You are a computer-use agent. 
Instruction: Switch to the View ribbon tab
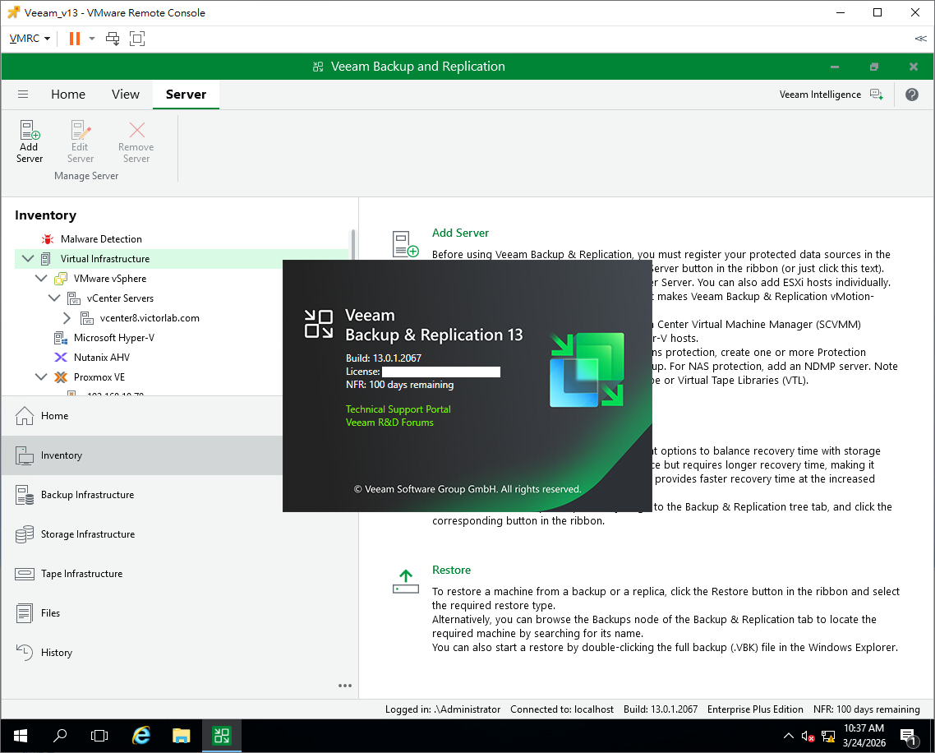pyautogui.click(x=126, y=95)
